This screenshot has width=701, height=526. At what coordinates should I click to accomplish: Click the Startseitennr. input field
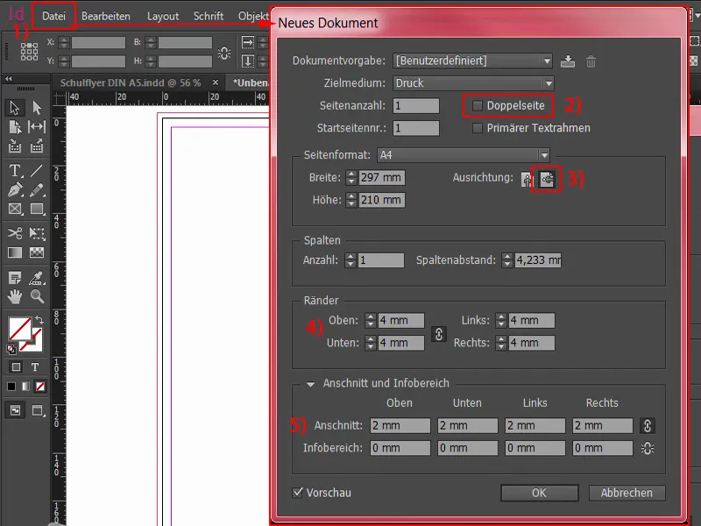pyautogui.click(x=416, y=128)
